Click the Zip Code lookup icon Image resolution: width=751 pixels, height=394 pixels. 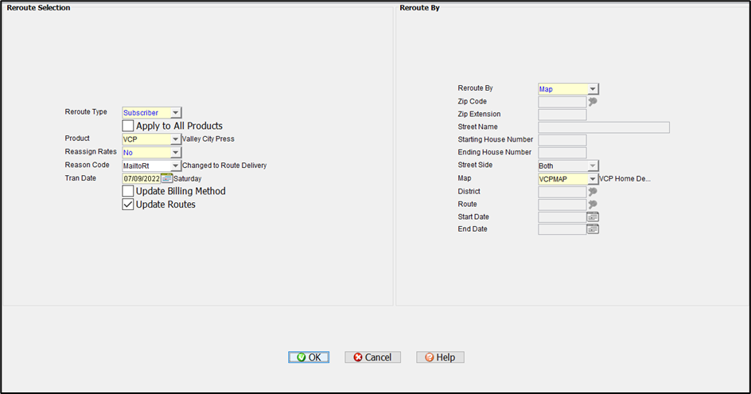coord(593,102)
